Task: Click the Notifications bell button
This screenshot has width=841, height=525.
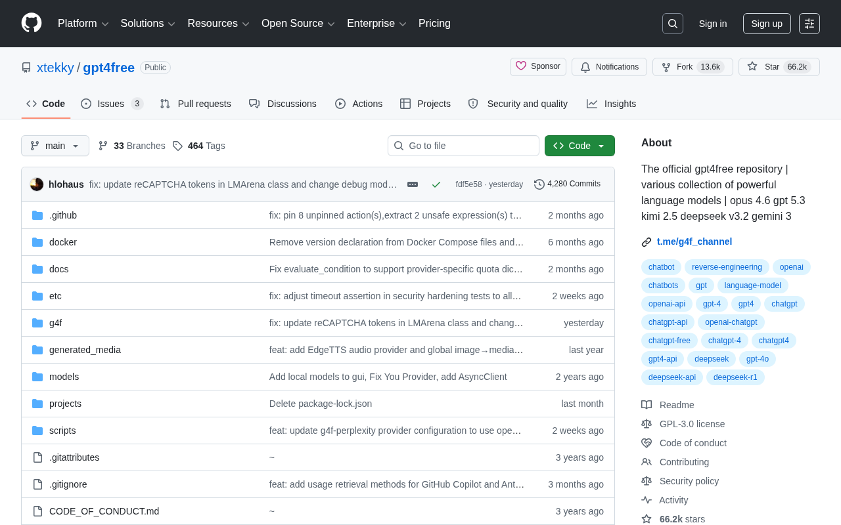Action: point(609,67)
